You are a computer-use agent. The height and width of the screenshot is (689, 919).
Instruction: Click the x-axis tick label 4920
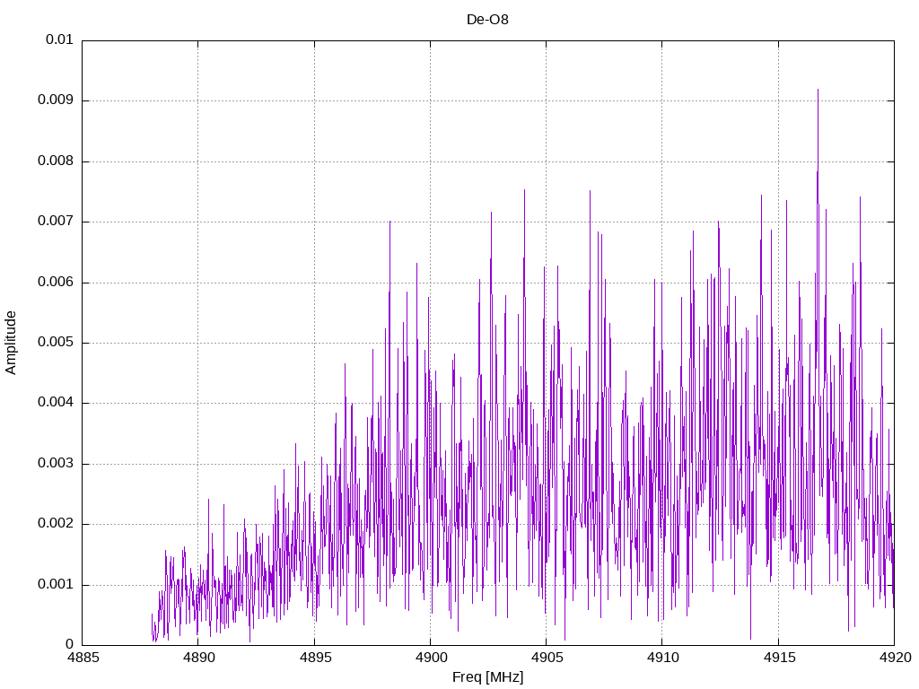tap(895, 658)
